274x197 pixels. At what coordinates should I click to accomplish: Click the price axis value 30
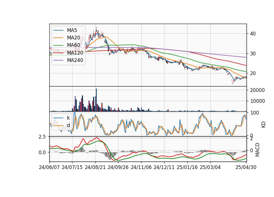coord(253,54)
